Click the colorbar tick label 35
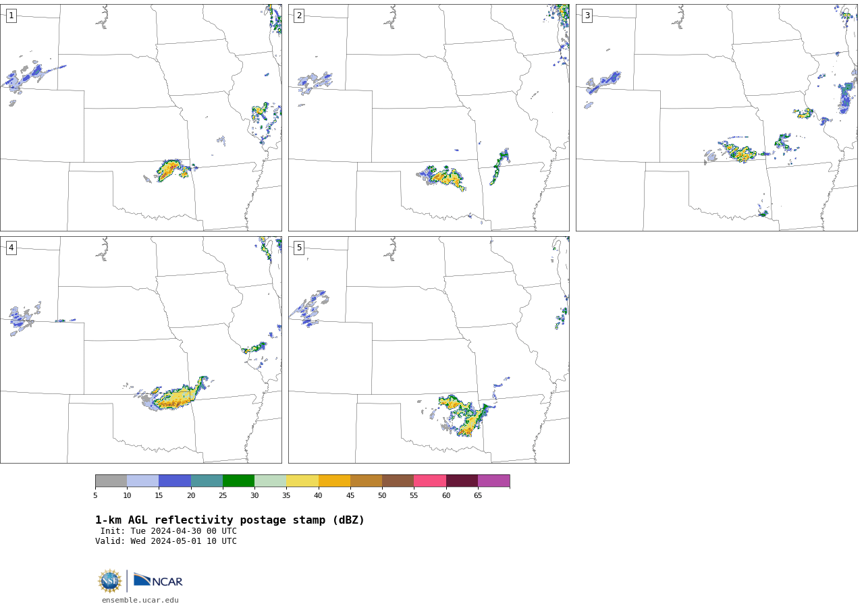 tap(286, 495)
